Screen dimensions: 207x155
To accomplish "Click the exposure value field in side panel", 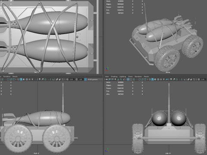I will coord(203,79).
